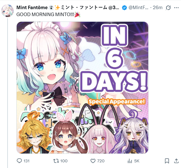181x168 pixels.
Task: Retweet this post via the repost icon
Action: click(x=56, y=161)
